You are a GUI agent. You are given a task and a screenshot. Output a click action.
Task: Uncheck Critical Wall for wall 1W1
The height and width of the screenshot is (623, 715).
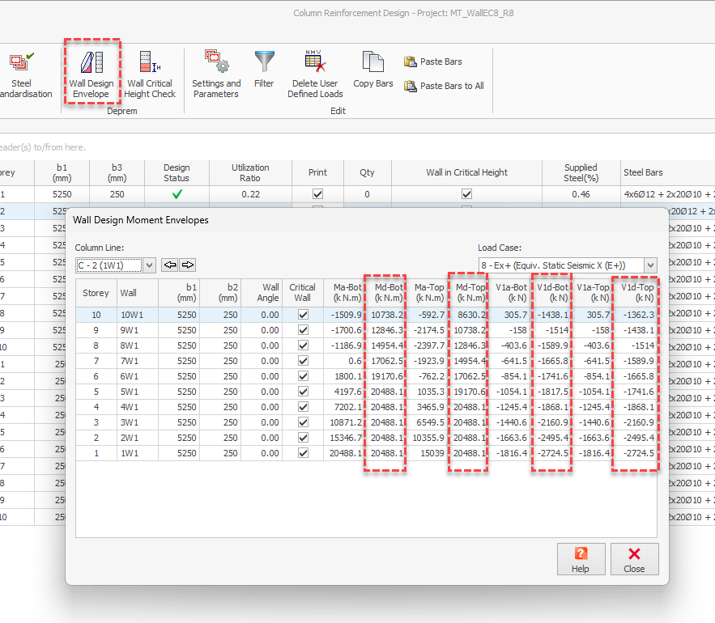point(302,453)
